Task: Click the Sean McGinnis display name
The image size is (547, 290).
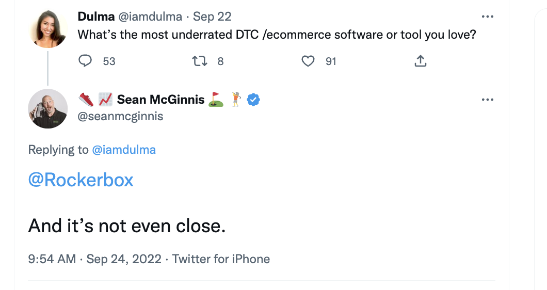Action: click(160, 99)
